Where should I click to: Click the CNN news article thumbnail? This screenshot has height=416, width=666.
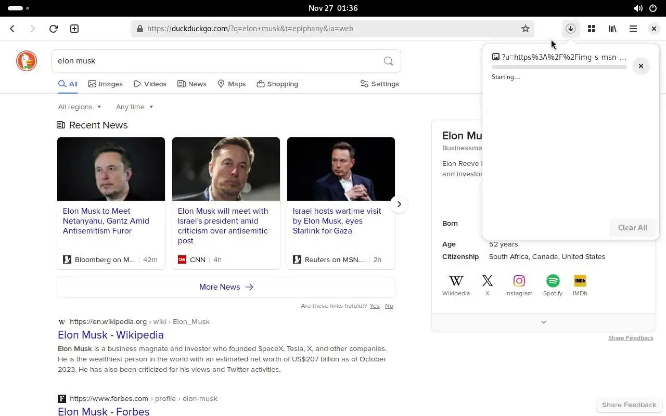226,169
